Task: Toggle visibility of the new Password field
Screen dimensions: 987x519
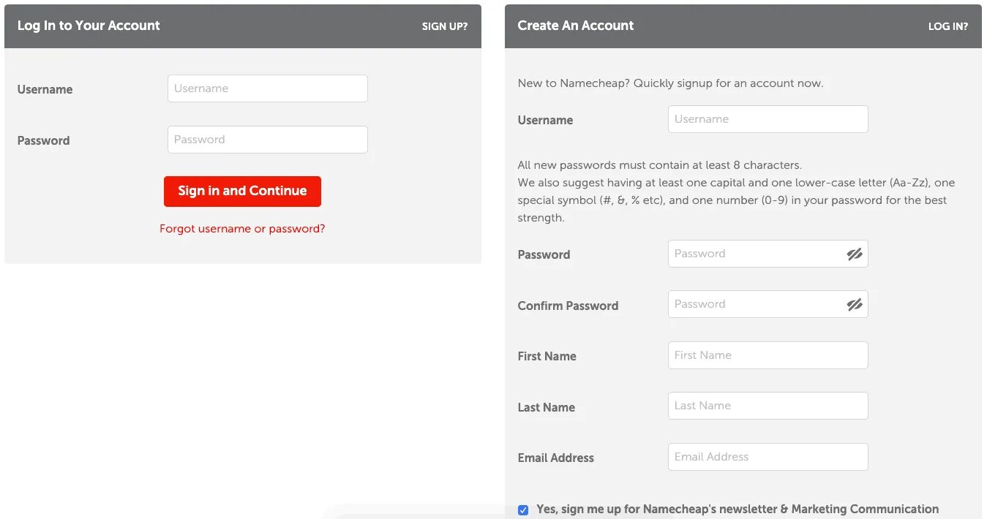Action: click(855, 254)
